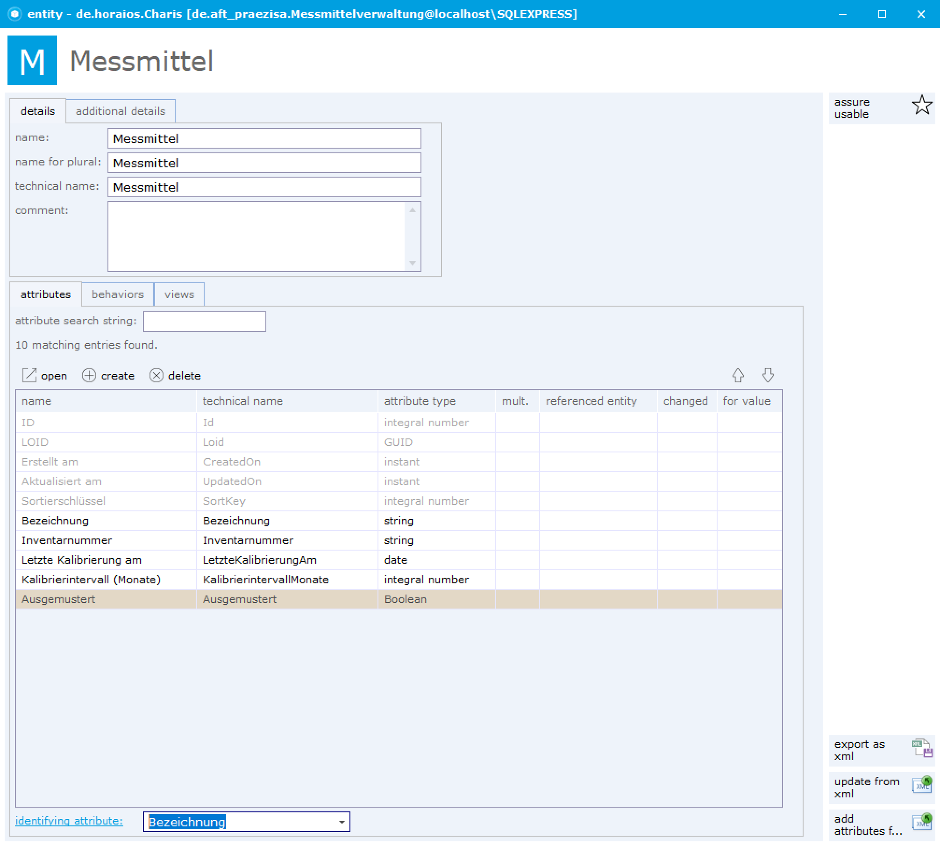Click the name input field
Viewport: 940px width, 846px height.
point(264,139)
